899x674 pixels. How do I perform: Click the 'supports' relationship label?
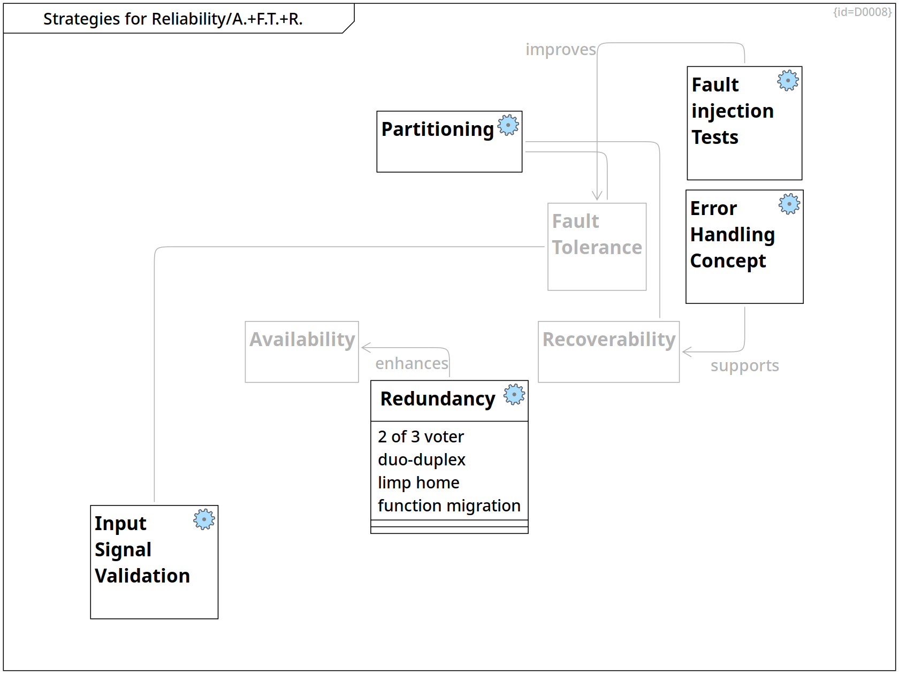pos(744,366)
